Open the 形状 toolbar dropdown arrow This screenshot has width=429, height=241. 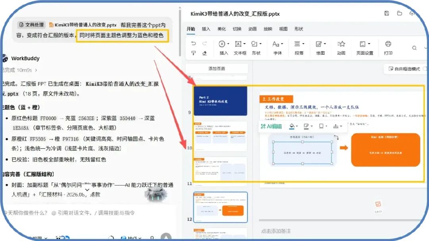point(261,44)
